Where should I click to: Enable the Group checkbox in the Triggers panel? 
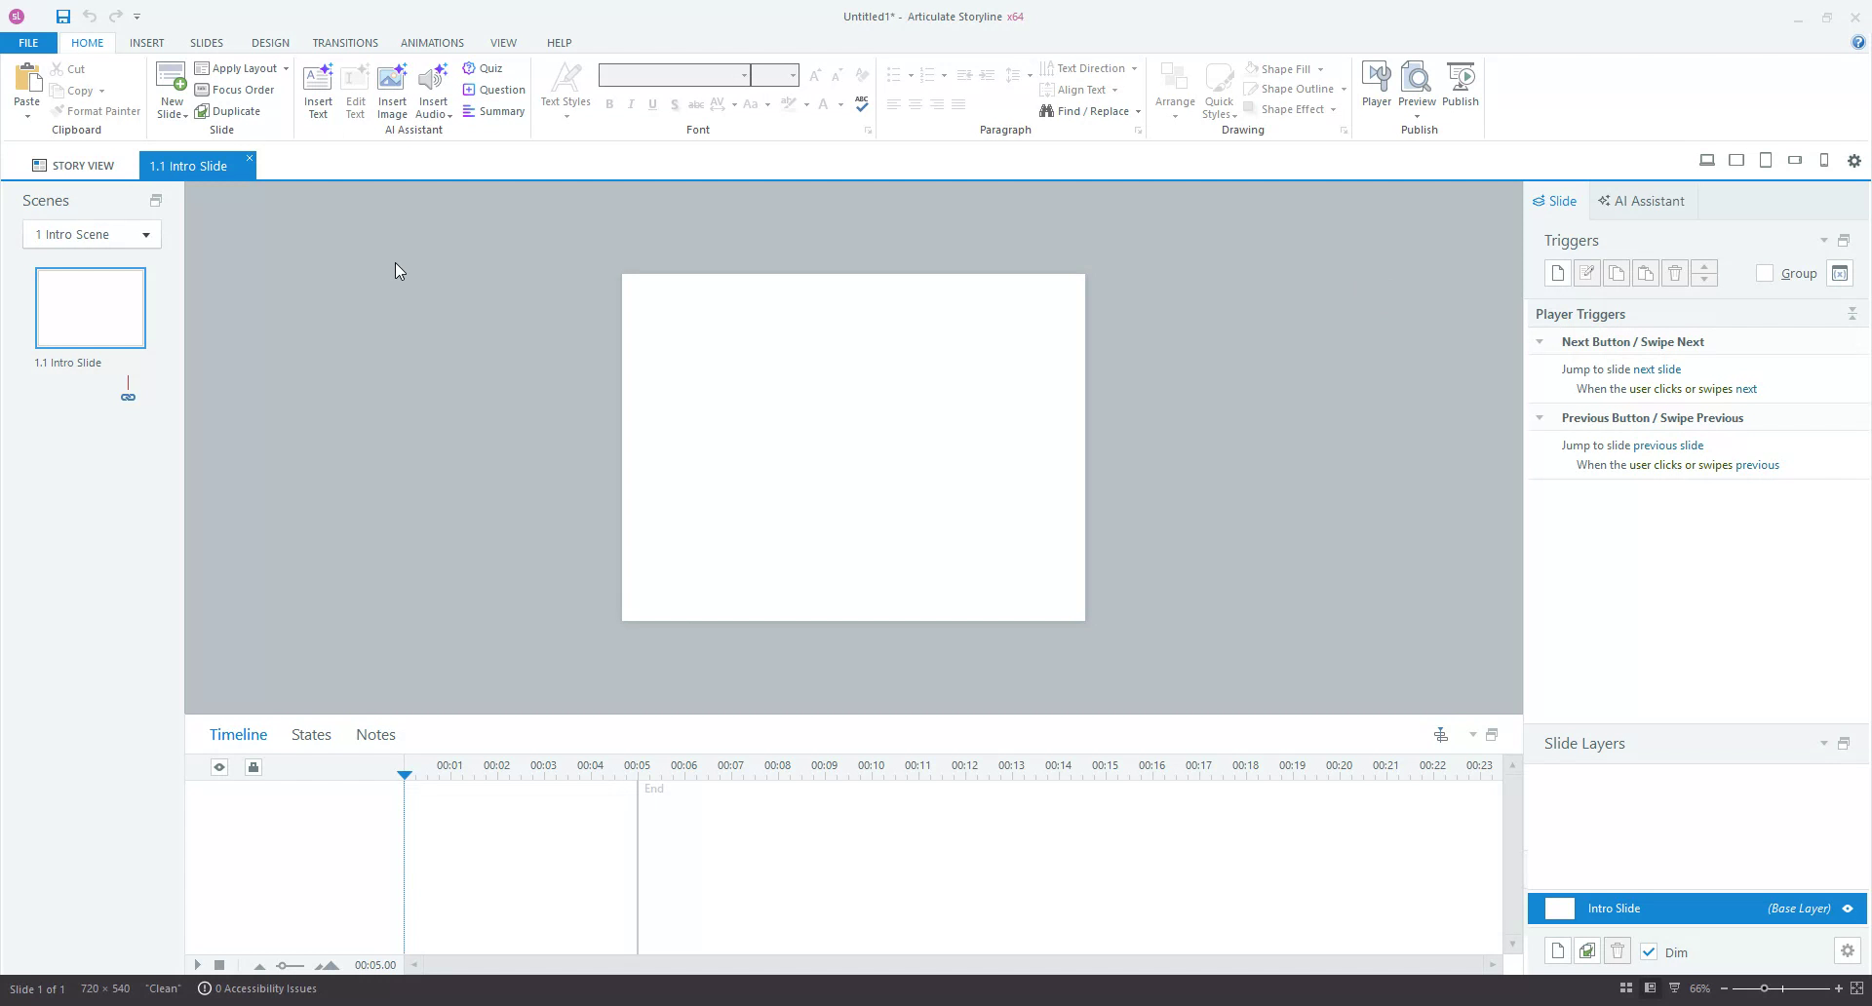point(1765,273)
